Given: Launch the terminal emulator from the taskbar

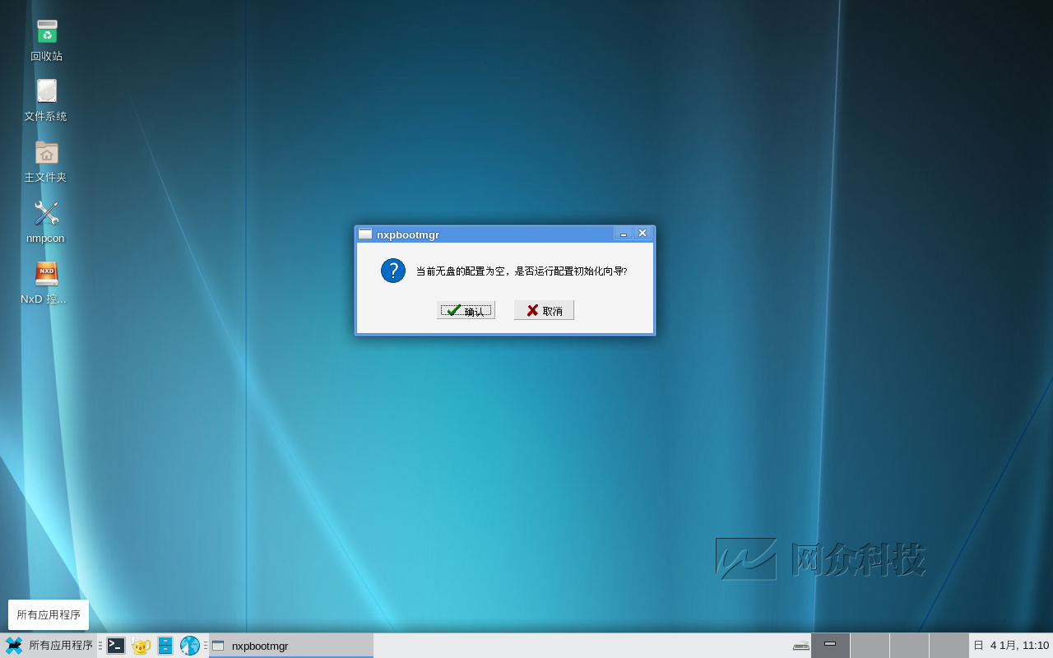Looking at the screenshot, I should [116, 646].
